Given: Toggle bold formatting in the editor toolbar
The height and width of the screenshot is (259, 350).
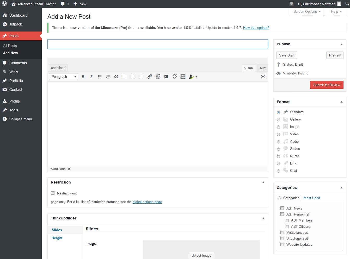Looking at the screenshot, I should click(83, 77).
